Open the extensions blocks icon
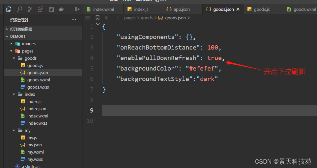The height and width of the screenshot is (168, 317). (41, 9)
